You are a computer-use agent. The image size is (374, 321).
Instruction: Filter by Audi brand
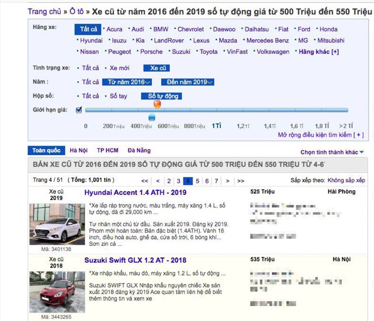138,29
